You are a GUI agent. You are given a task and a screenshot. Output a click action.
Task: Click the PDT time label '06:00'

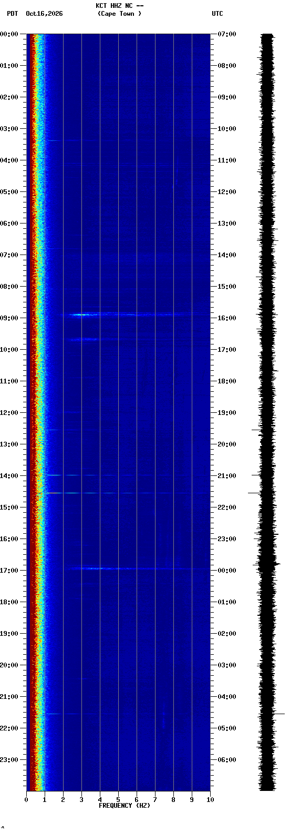click(x=9, y=224)
